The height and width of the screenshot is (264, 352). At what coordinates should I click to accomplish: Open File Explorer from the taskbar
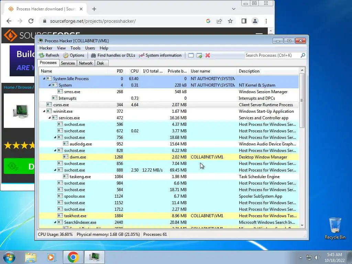coord(31,257)
